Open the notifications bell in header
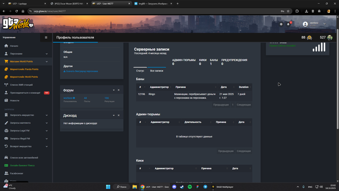Screen dimensions: 339x191 (288, 24)
